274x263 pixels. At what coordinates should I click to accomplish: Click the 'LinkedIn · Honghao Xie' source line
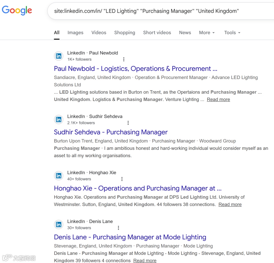click(x=92, y=172)
